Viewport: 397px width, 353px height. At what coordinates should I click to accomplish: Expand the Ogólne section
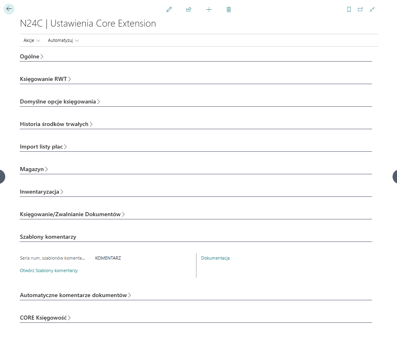32,56
